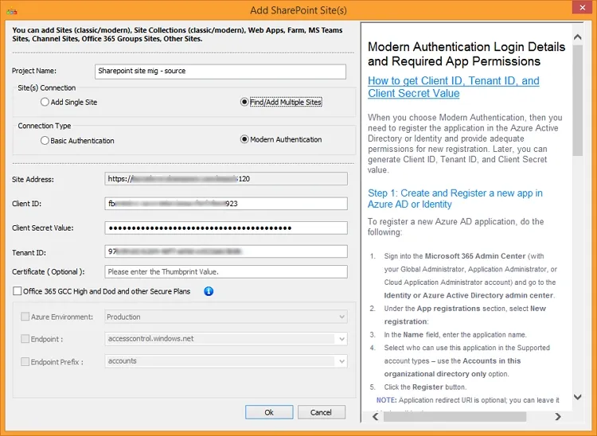Click the Cancel button
Screen dimensions: 597x436
coord(321,412)
